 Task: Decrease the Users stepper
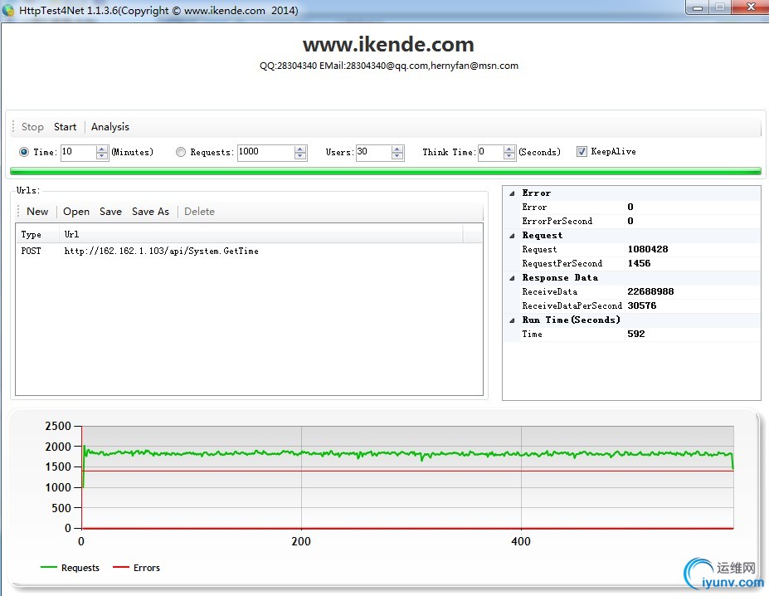tap(397, 156)
